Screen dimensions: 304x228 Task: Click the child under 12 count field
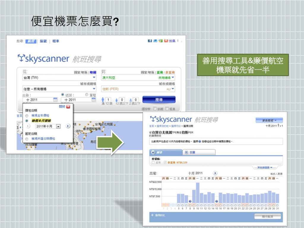[x=122, y=100]
